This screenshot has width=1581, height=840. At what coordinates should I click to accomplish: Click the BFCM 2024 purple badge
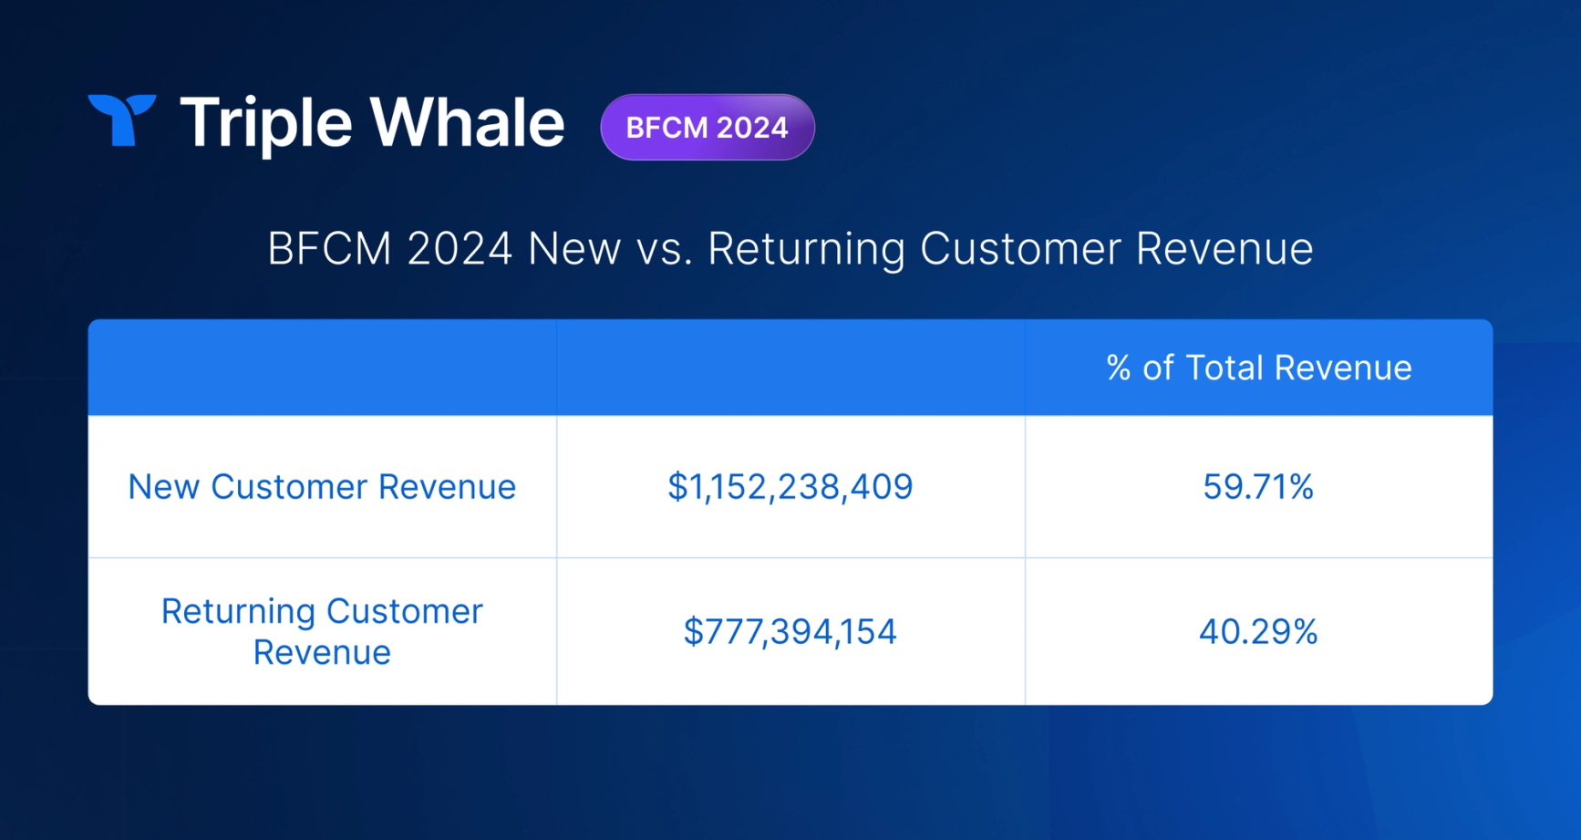tap(707, 128)
